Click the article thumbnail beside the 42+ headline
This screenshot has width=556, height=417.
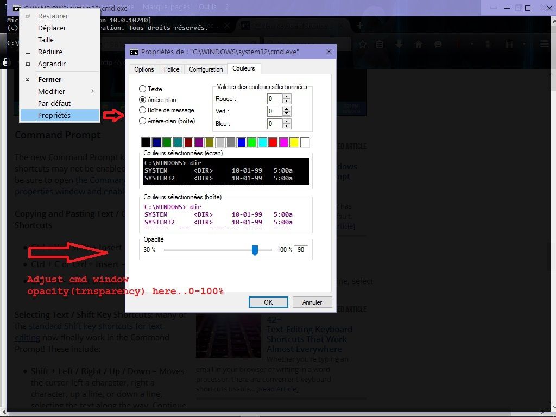pos(229,336)
